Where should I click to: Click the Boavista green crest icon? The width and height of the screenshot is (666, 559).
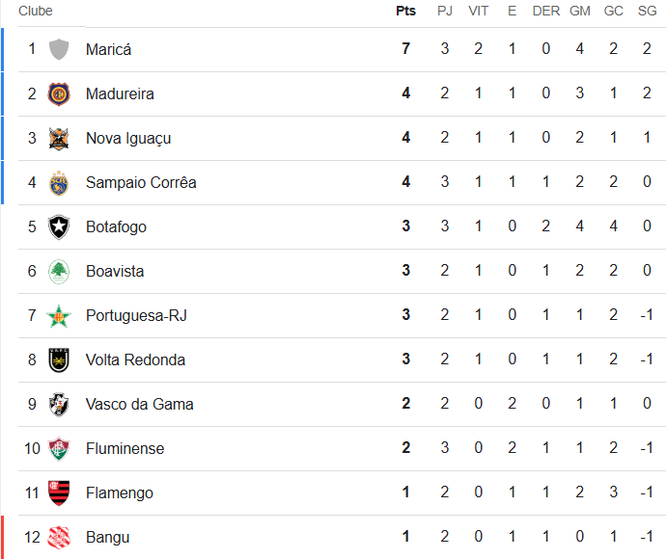pyautogui.click(x=59, y=271)
